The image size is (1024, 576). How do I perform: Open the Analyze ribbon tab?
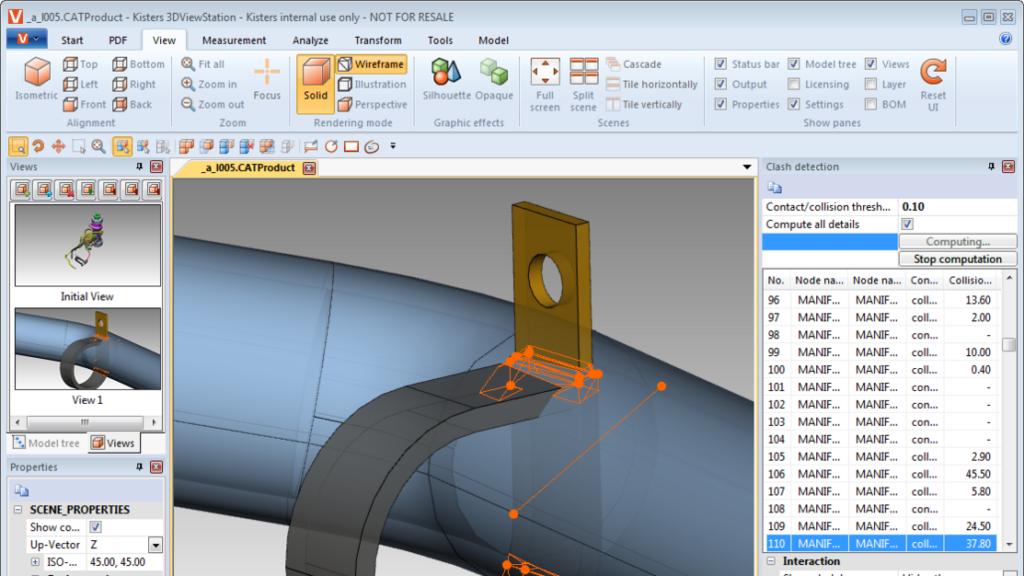point(310,40)
